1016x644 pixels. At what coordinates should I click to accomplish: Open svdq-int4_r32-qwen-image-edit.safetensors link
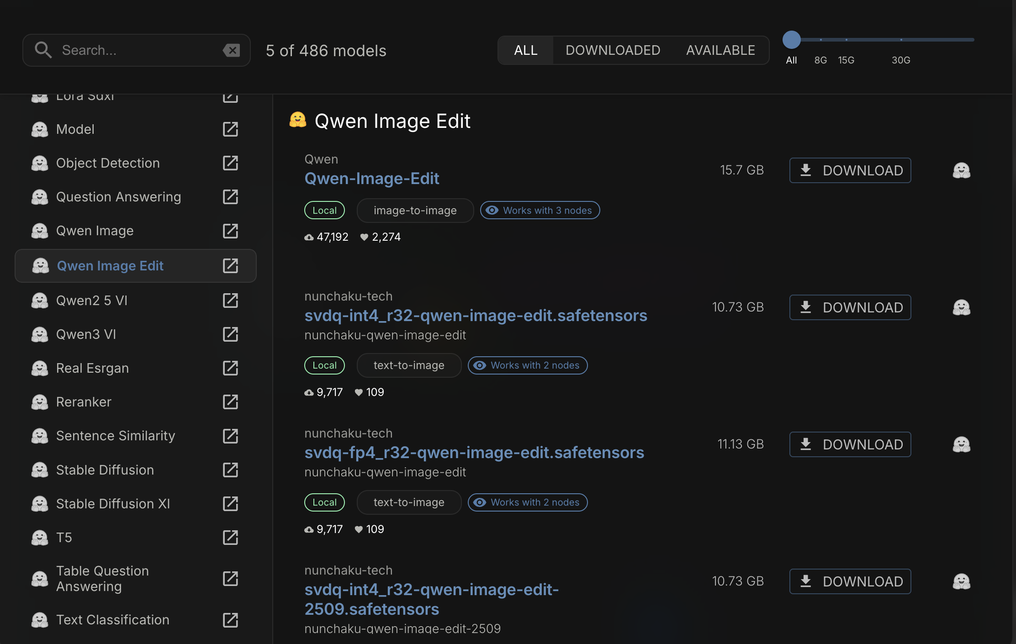tap(476, 316)
